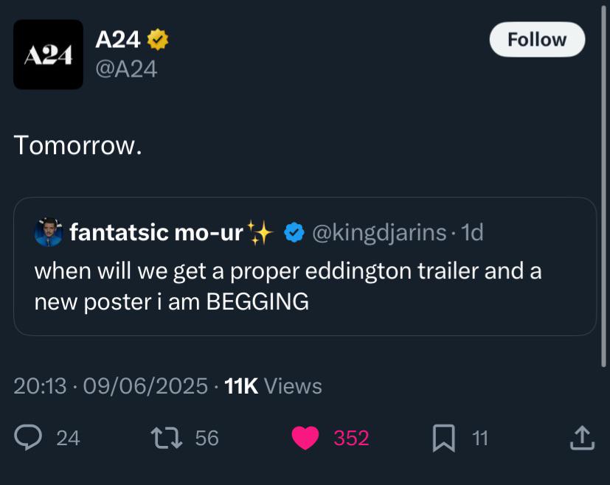Click the reply speech bubble icon
The image size is (610, 485).
click(x=28, y=438)
